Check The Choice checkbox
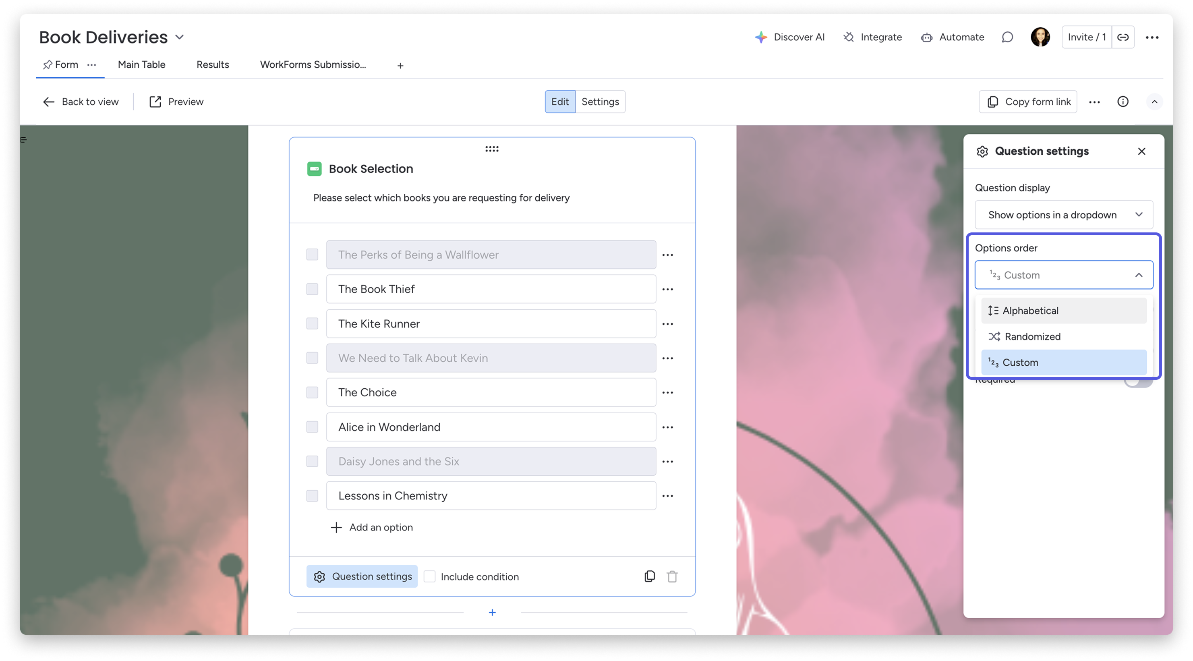Screen dimensions: 1193x661 point(312,392)
